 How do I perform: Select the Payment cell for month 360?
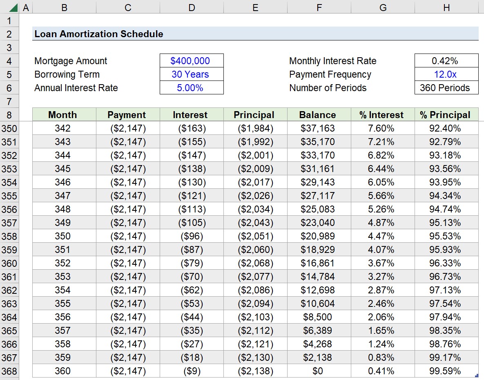coord(127,371)
